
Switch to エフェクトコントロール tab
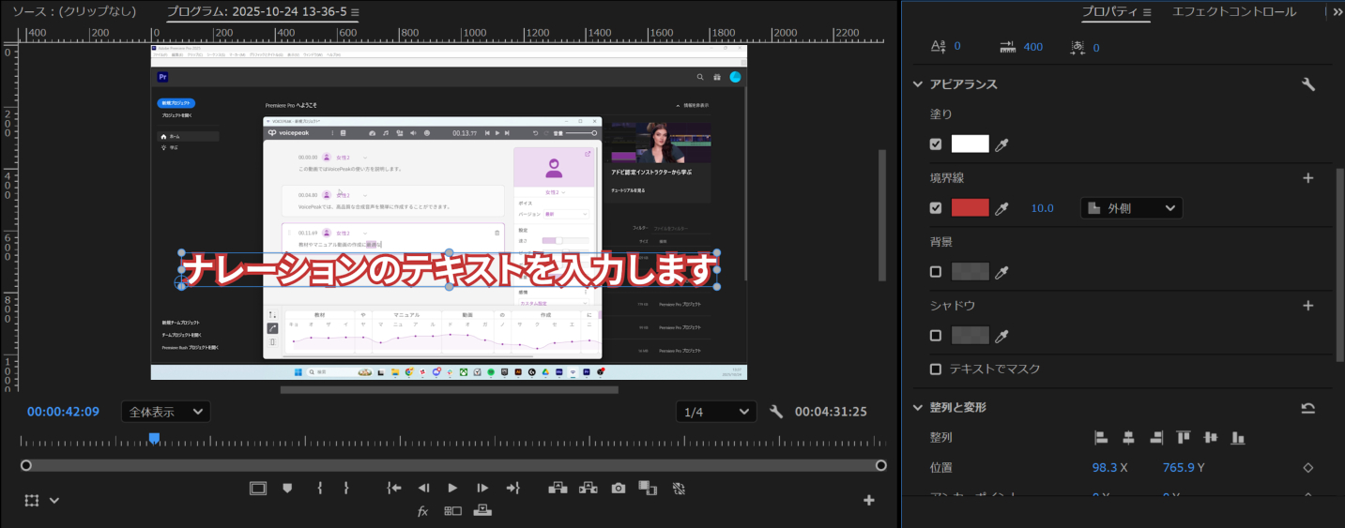1233,11
